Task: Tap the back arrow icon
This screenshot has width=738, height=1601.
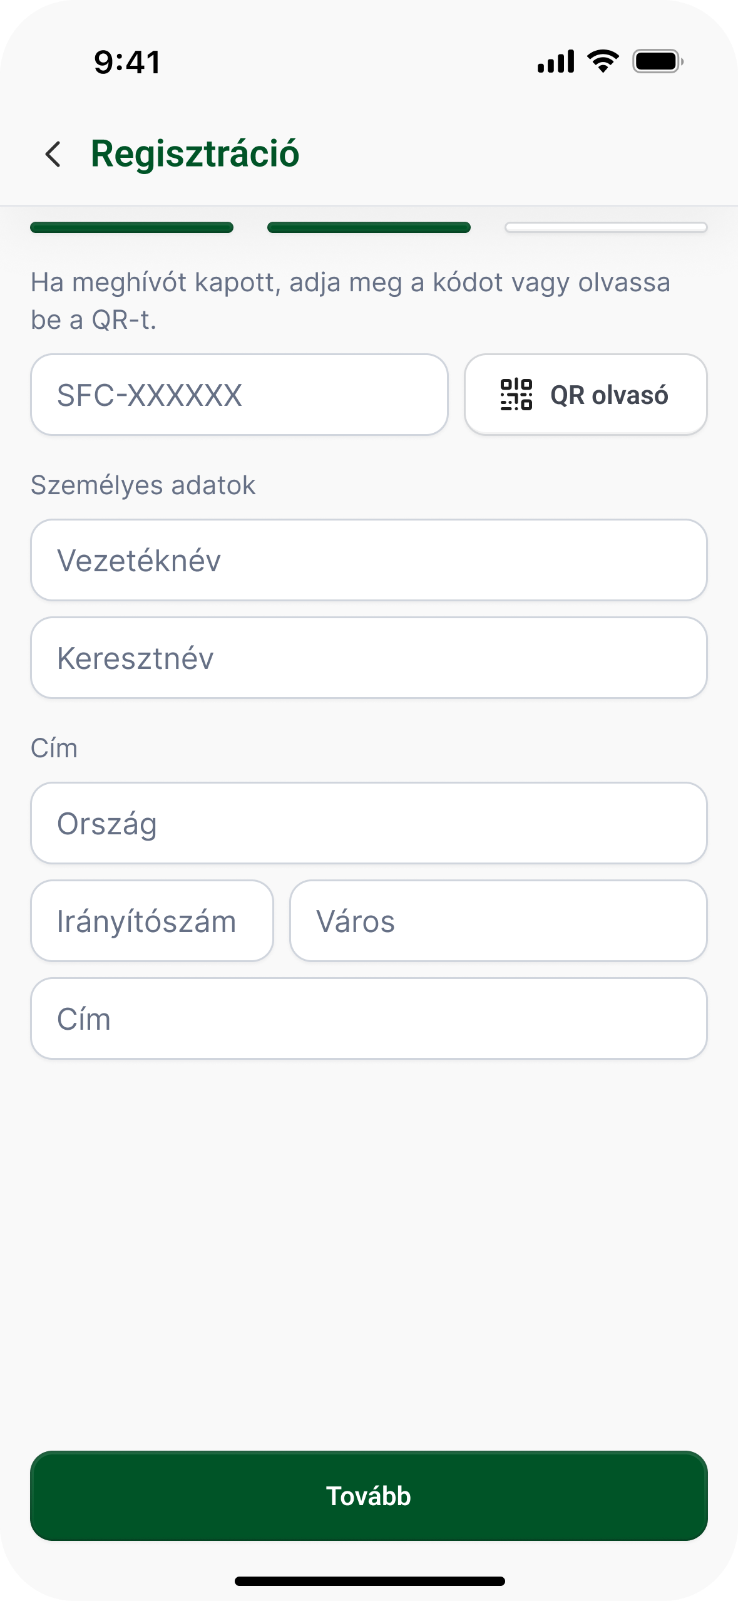Action: [x=53, y=154]
